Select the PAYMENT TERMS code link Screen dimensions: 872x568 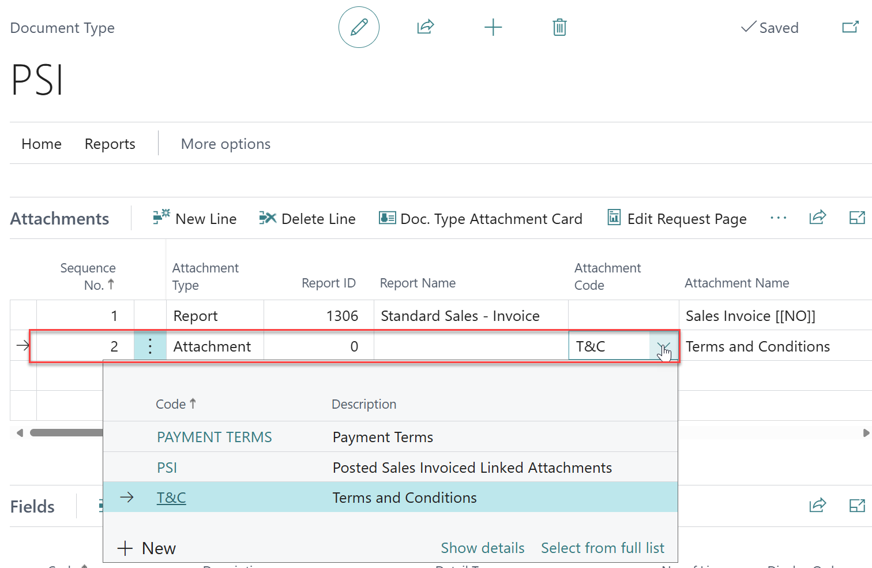point(214,437)
